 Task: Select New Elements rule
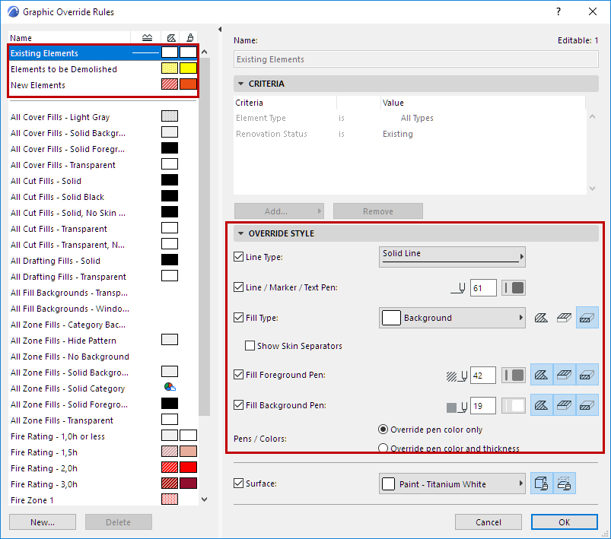(x=103, y=85)
